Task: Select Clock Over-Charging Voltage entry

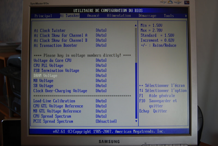Action: (60, 91)
